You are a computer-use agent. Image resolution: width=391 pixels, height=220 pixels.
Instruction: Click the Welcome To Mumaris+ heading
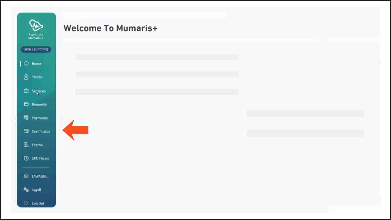(110, 28)
